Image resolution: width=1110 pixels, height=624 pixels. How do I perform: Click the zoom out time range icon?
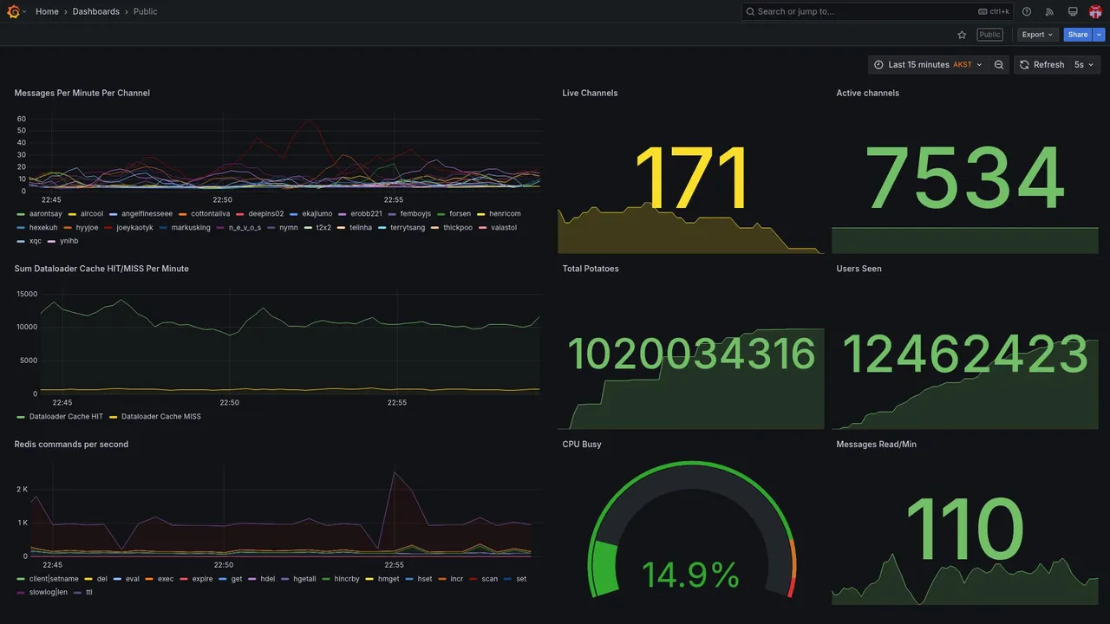(x=999, y=65)
